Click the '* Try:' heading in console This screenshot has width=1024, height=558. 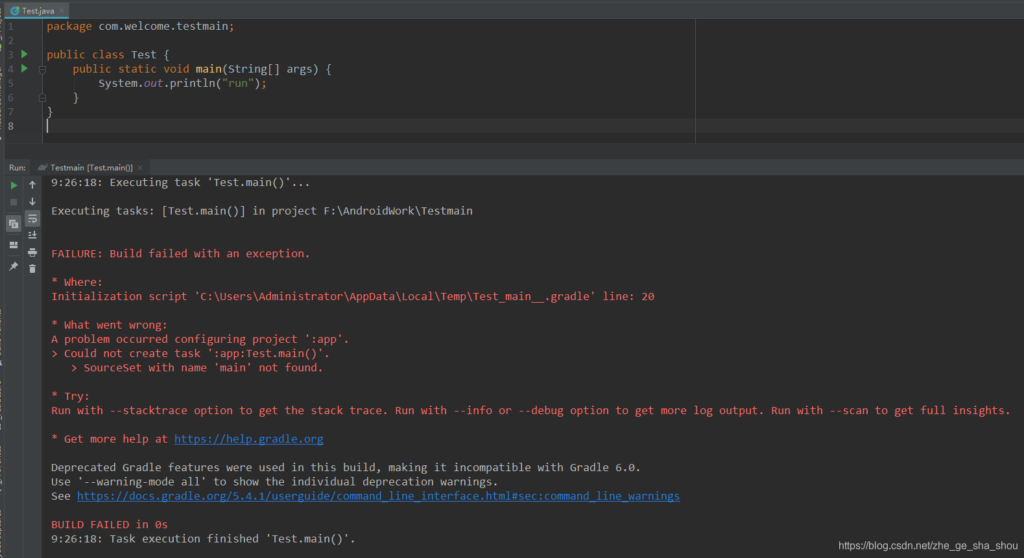[x=70, y=397]
